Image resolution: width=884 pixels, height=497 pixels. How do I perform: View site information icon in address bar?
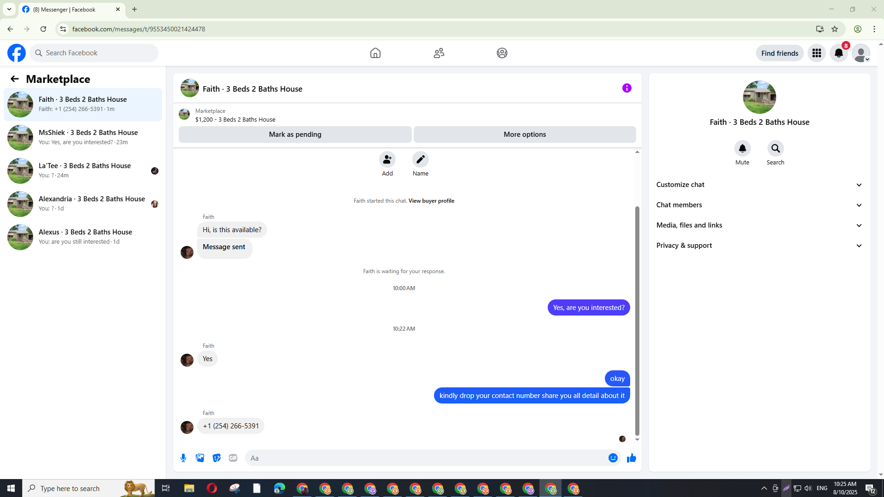[63, 29]
